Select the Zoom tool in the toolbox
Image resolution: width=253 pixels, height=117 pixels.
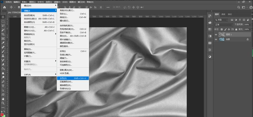click(x=3, y=103)
